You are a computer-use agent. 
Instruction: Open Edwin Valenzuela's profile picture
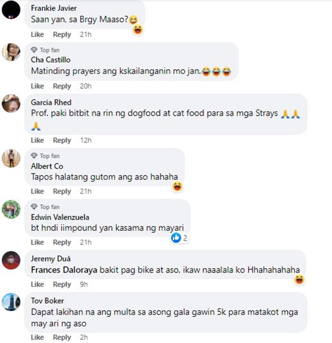coord(11,210)
